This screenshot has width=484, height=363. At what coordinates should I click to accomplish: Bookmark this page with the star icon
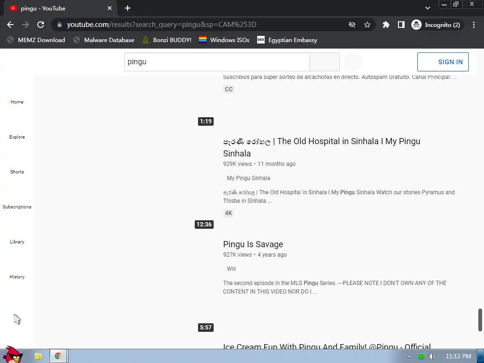[x=367, y=25]
